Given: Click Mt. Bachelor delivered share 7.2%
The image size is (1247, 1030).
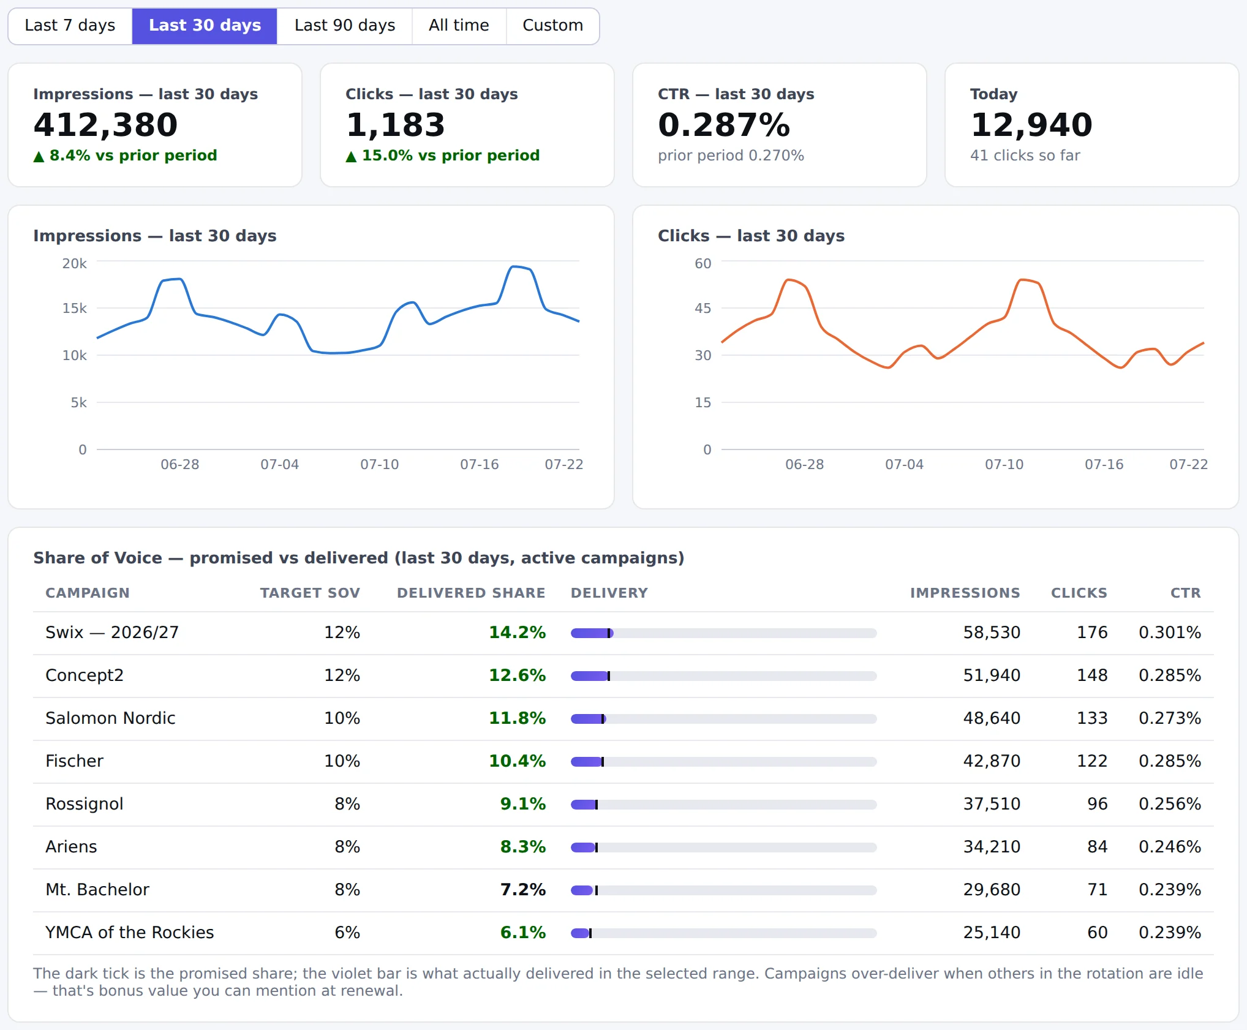Looking at the screenshot, I should [x=522, y=890].
